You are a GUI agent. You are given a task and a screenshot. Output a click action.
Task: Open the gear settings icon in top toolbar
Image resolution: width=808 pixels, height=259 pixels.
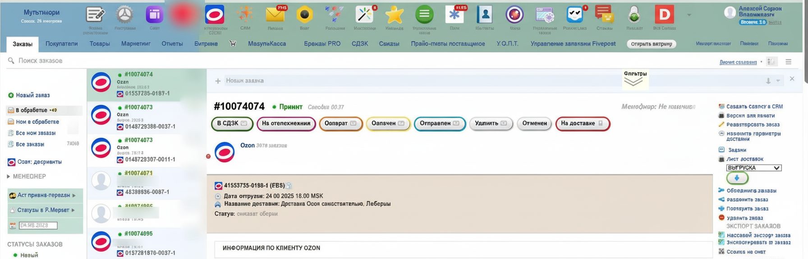point(125,15)
